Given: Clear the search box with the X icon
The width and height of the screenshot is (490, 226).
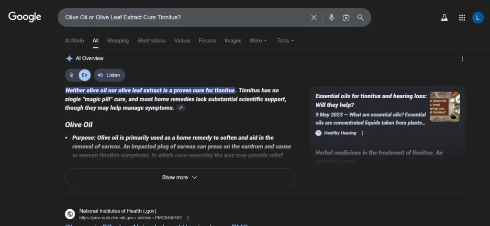Looking at the screenshot, I should 314,18.
